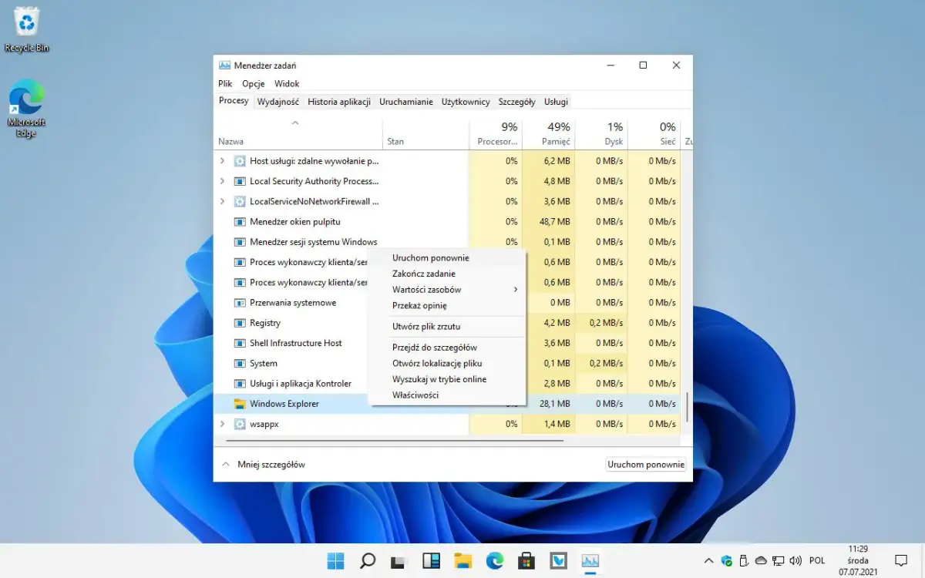925x578 pixels.
Task: Open the Widgets panel
Action: point(431,560)
